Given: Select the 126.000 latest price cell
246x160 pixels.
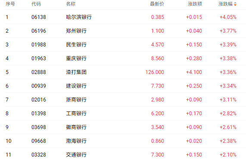Looking at the screenshot, I should 155,72.
